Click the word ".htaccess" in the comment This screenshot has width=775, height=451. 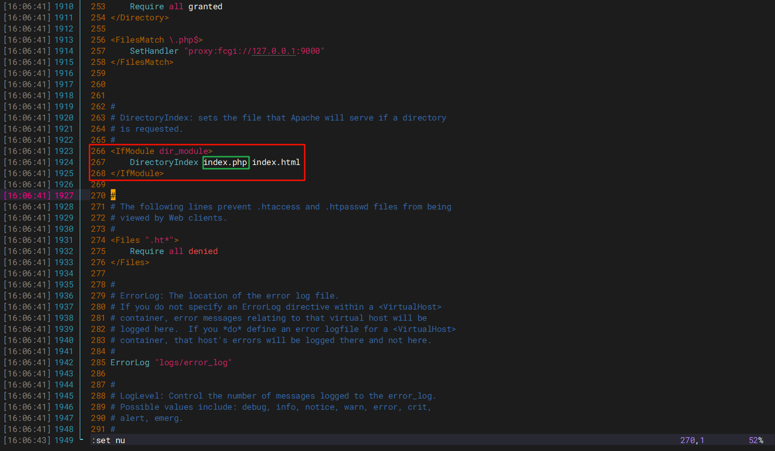pyautogui.click(x=279, y=207)
